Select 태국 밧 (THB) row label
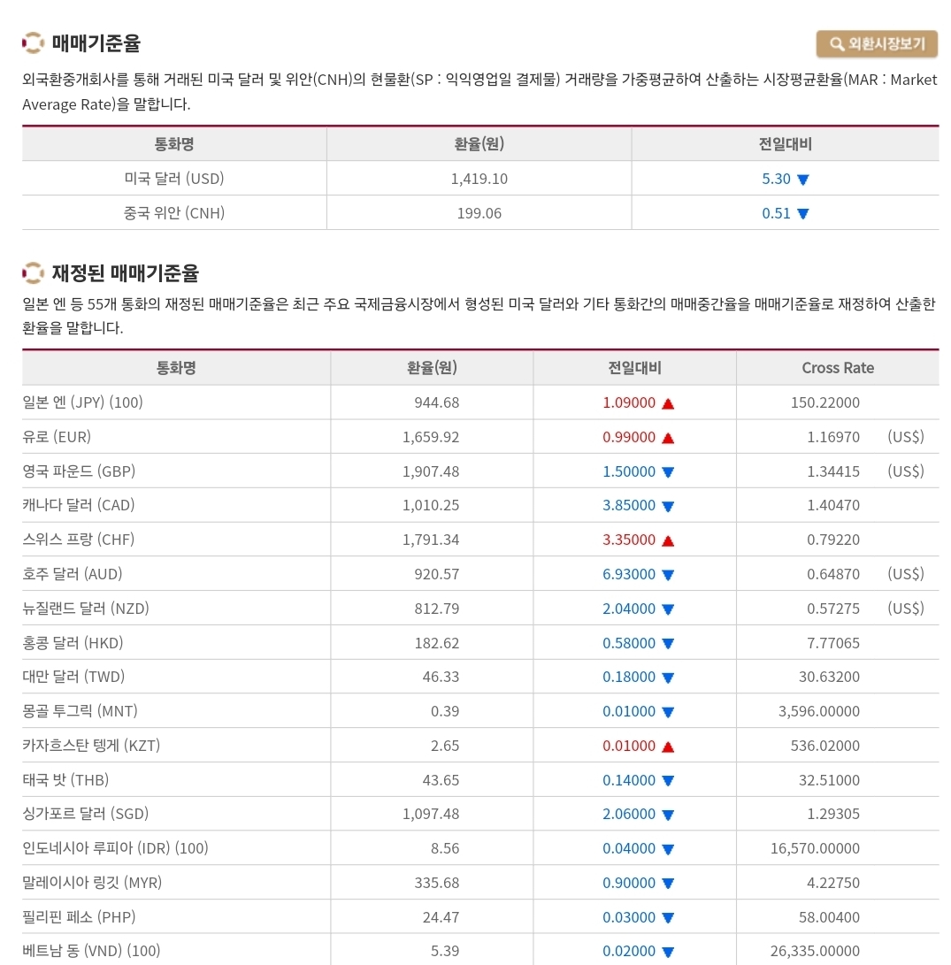This screenshot has width=951, height=965. [65, 780]
